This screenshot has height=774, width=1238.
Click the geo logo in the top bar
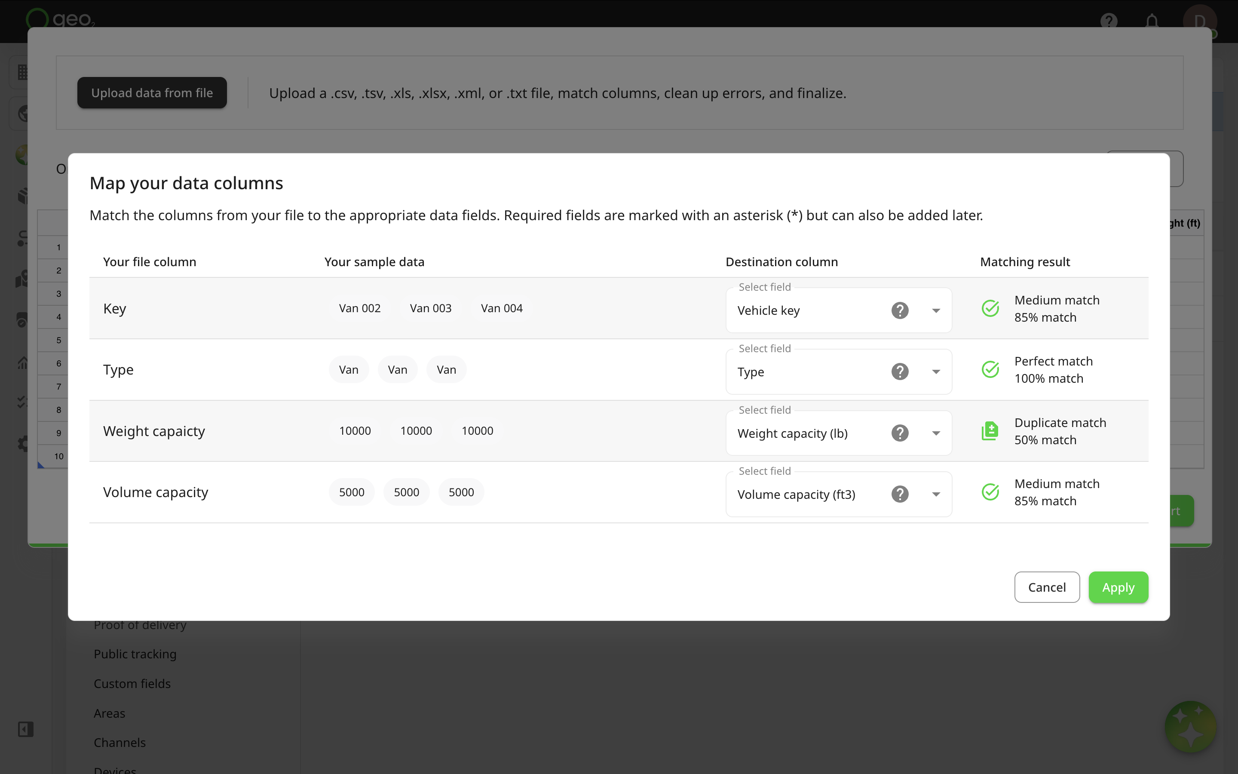pos(60,19)
